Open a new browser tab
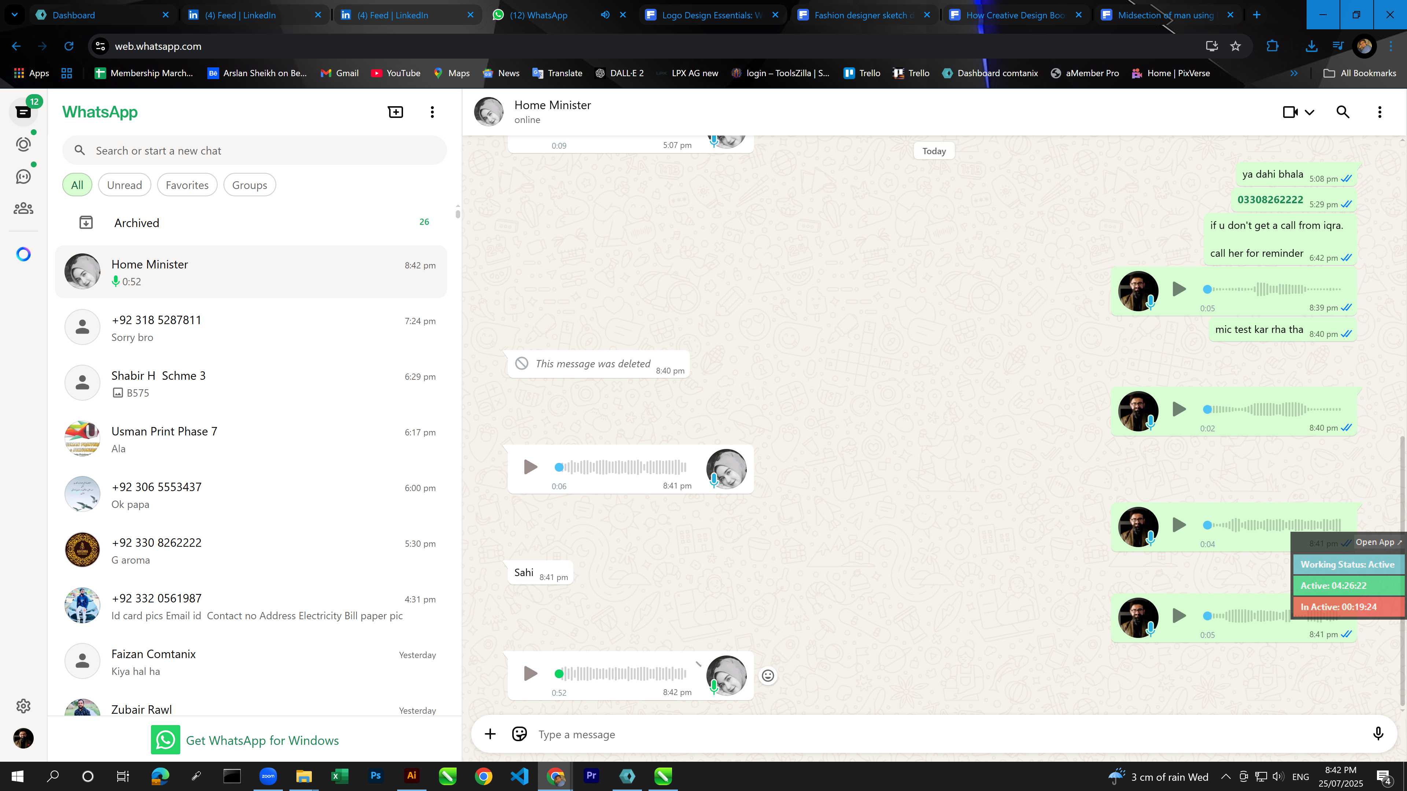This screenshot has height=791, width=1407. coord(1256,15)
